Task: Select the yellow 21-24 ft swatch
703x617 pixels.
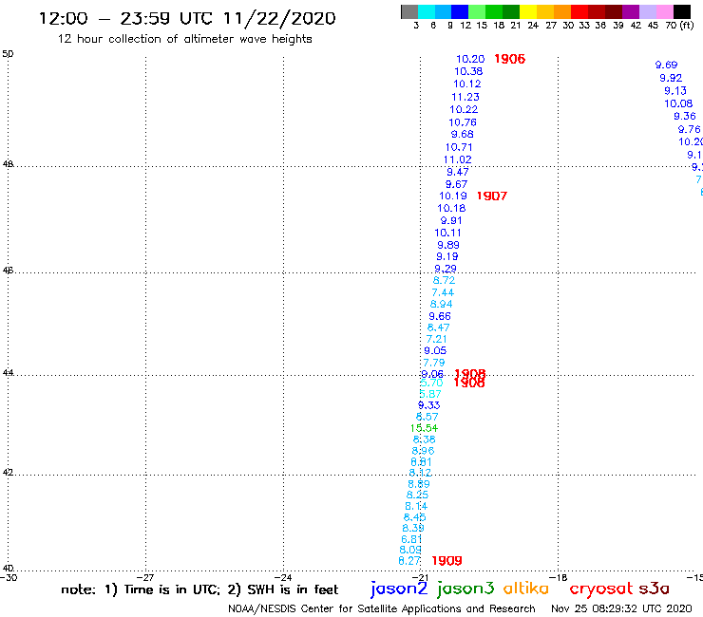Action: click(x=528, y=11)
